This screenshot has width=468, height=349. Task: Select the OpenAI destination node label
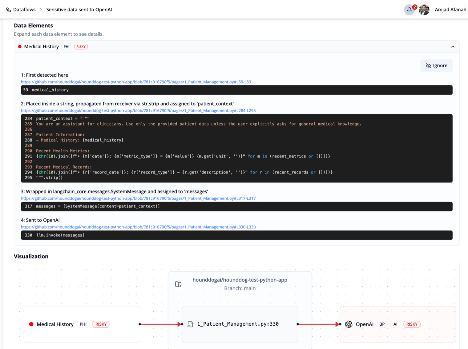[x=365, y=324]
